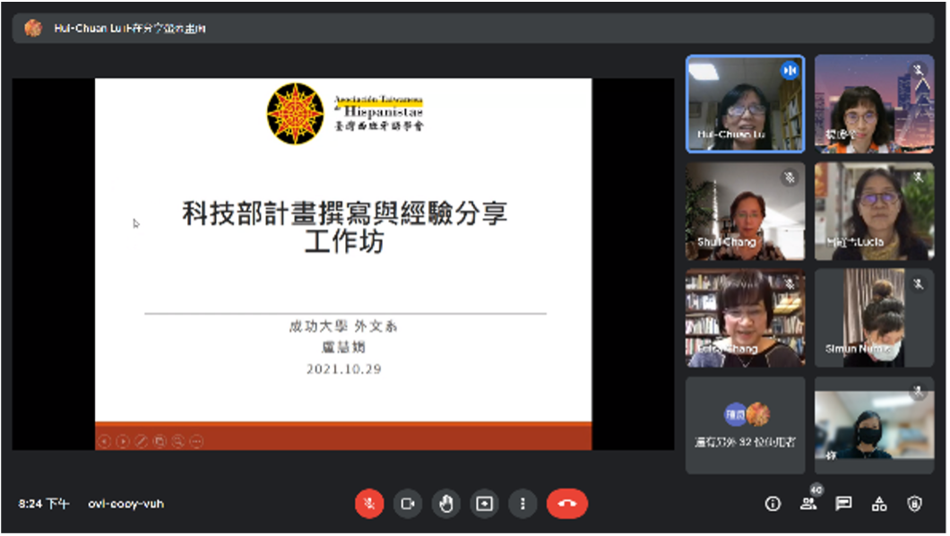This screenshot has width=950, height=536.
Task: Open the slide zoom magnifier icon
Action: tap(178, 442)
